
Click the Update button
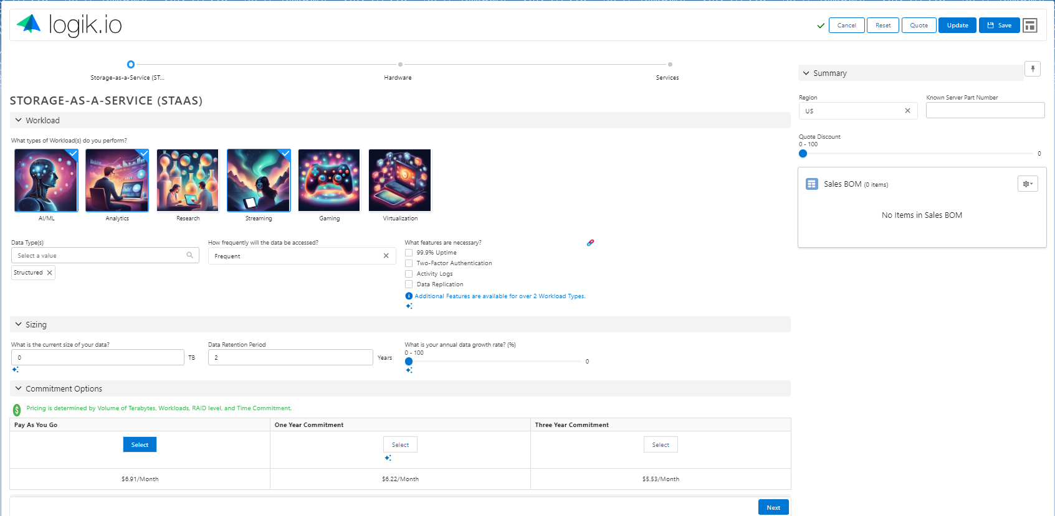957,26
